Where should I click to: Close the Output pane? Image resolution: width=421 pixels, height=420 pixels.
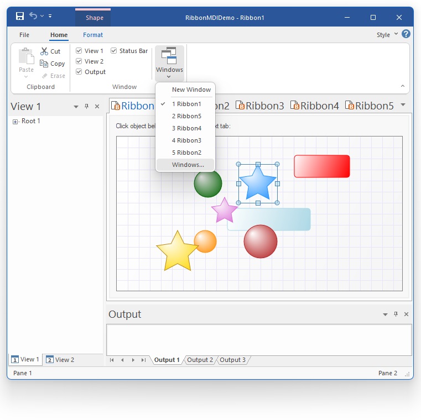[x=406, y=314]
